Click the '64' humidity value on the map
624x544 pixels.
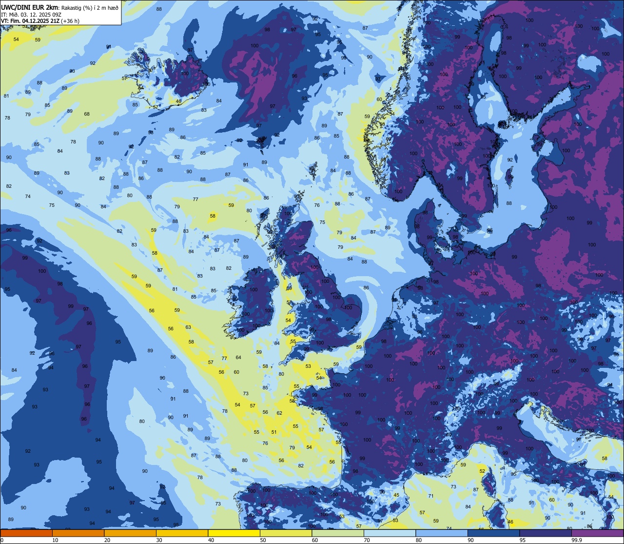click(238, 357)
